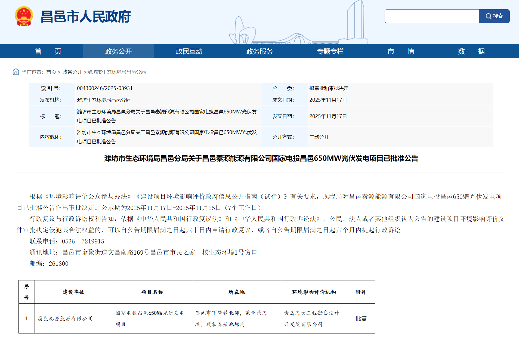This screenshot has height=340, width=519.
Task: Open the 市情 navigation item
Action: [x=401, y=51]
